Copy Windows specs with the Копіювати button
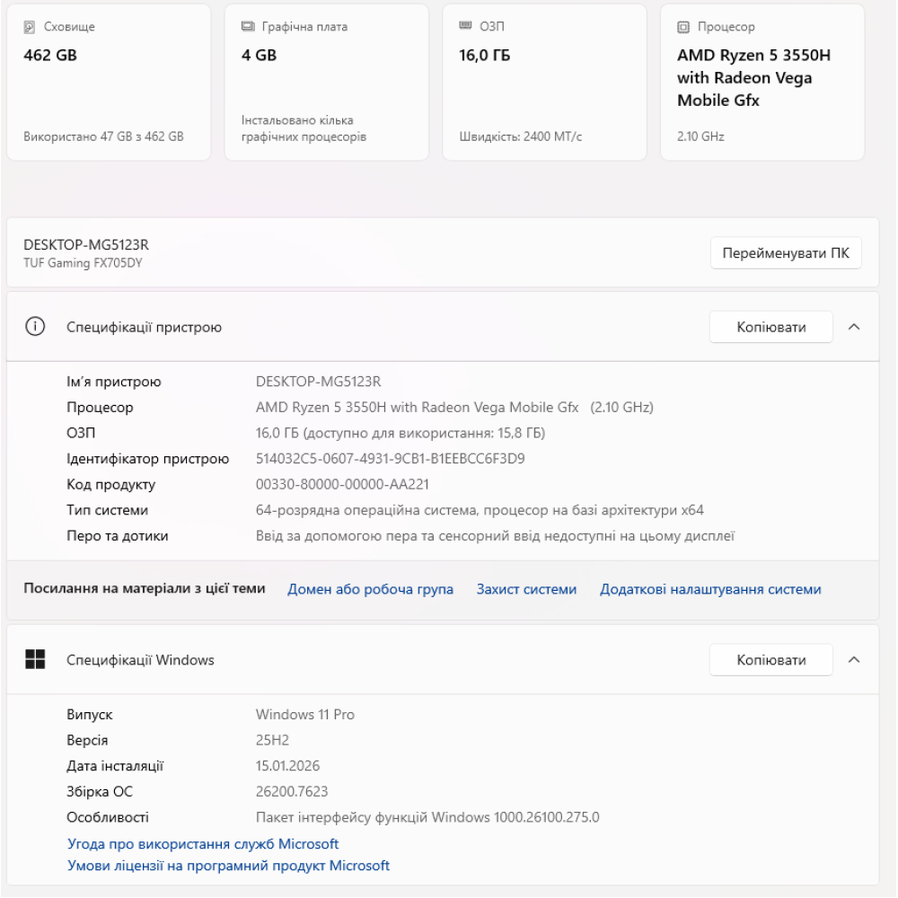 (x=770, y=660)
